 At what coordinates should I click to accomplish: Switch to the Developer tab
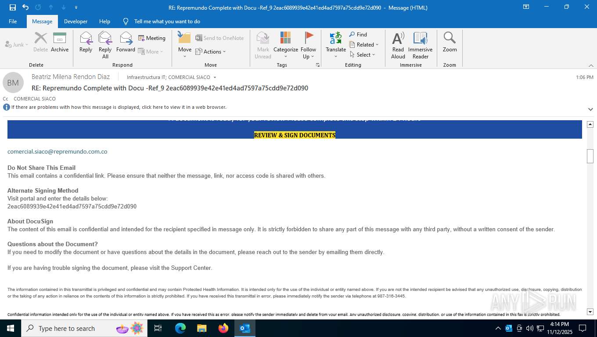pyautogui.click(x=76, y=22)
